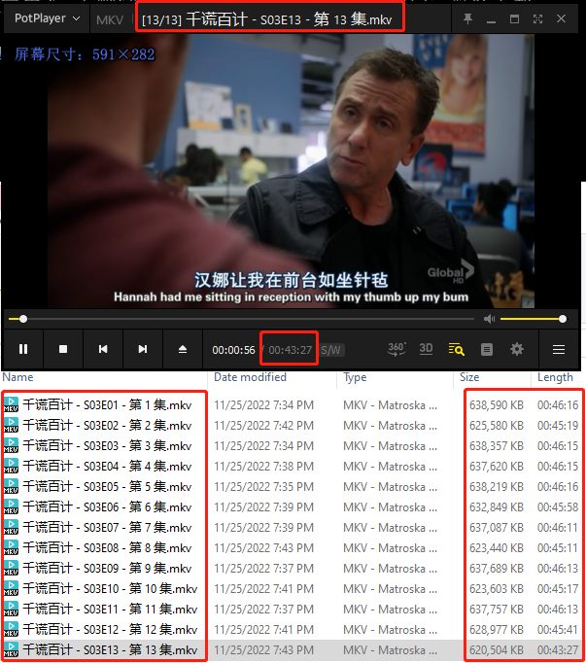Click the size value 638,590 KB

(x=497, y=405)
